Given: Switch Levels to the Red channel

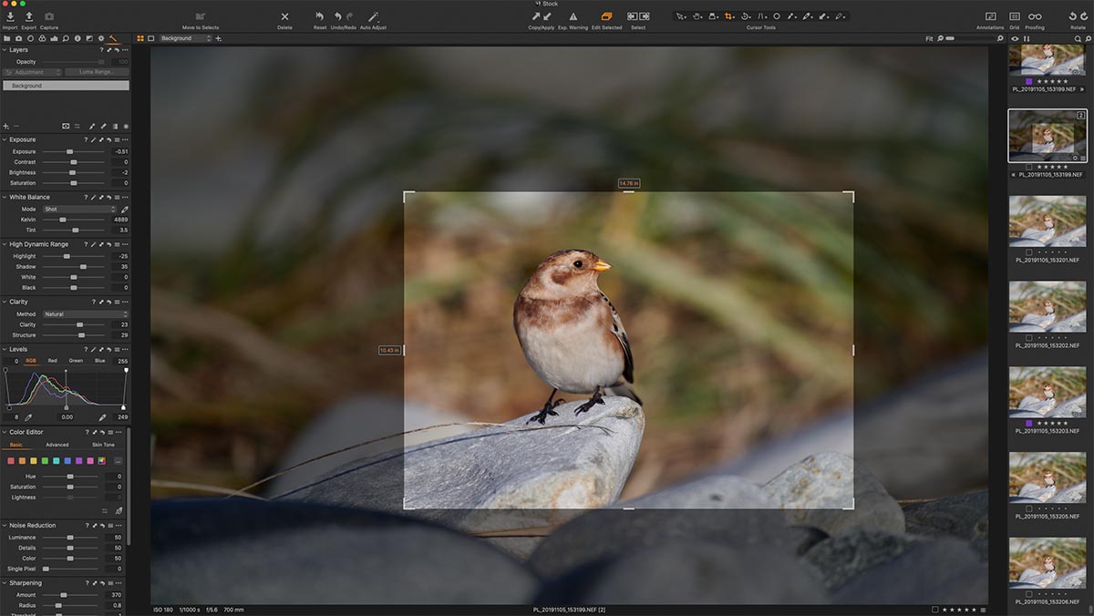Looking at the screenshot, I should tap(52, 361).
